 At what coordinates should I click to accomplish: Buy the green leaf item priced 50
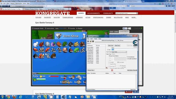click(65, 44)
